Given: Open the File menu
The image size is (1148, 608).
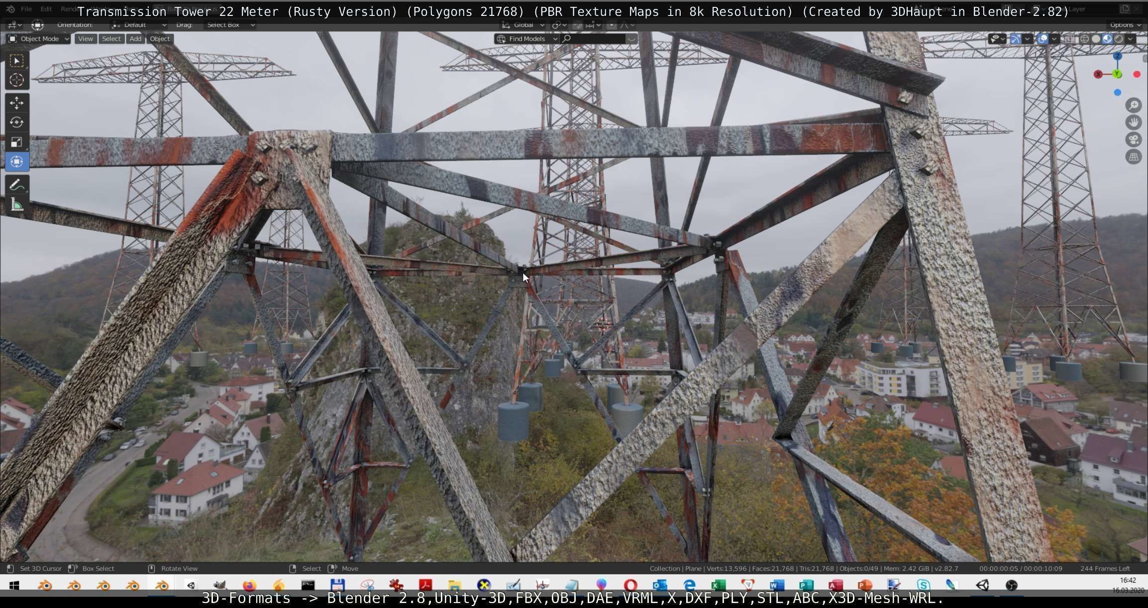Looking at the screenshot, I should 26,9.
